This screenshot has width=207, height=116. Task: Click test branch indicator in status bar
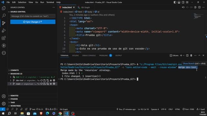click(x=32, y=109)
